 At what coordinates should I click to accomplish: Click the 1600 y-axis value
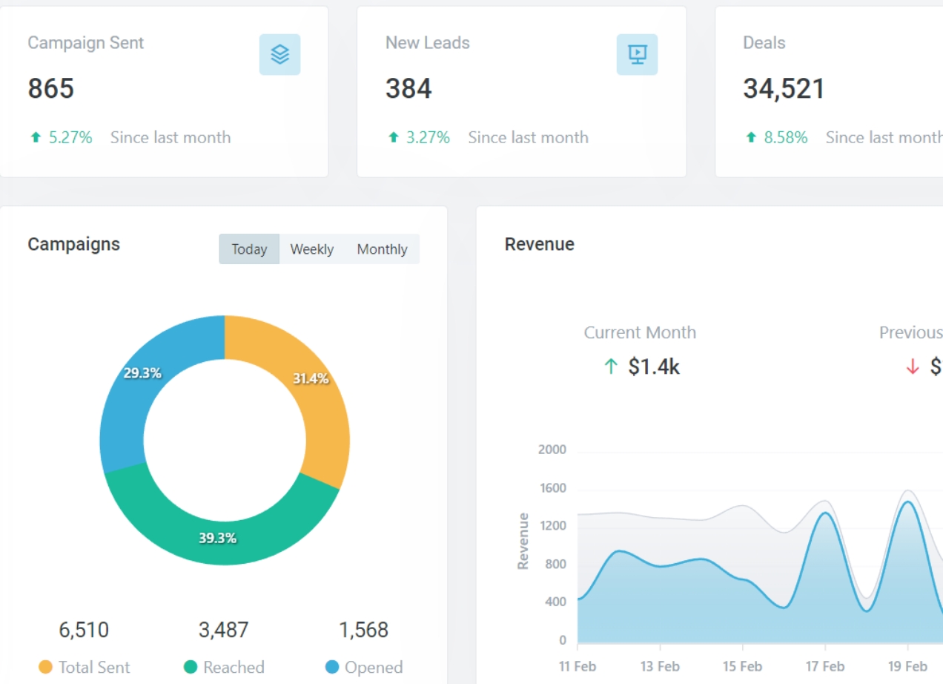point(552,488)
